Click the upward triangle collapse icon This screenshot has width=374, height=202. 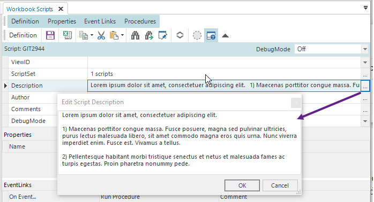coord(225,36)
